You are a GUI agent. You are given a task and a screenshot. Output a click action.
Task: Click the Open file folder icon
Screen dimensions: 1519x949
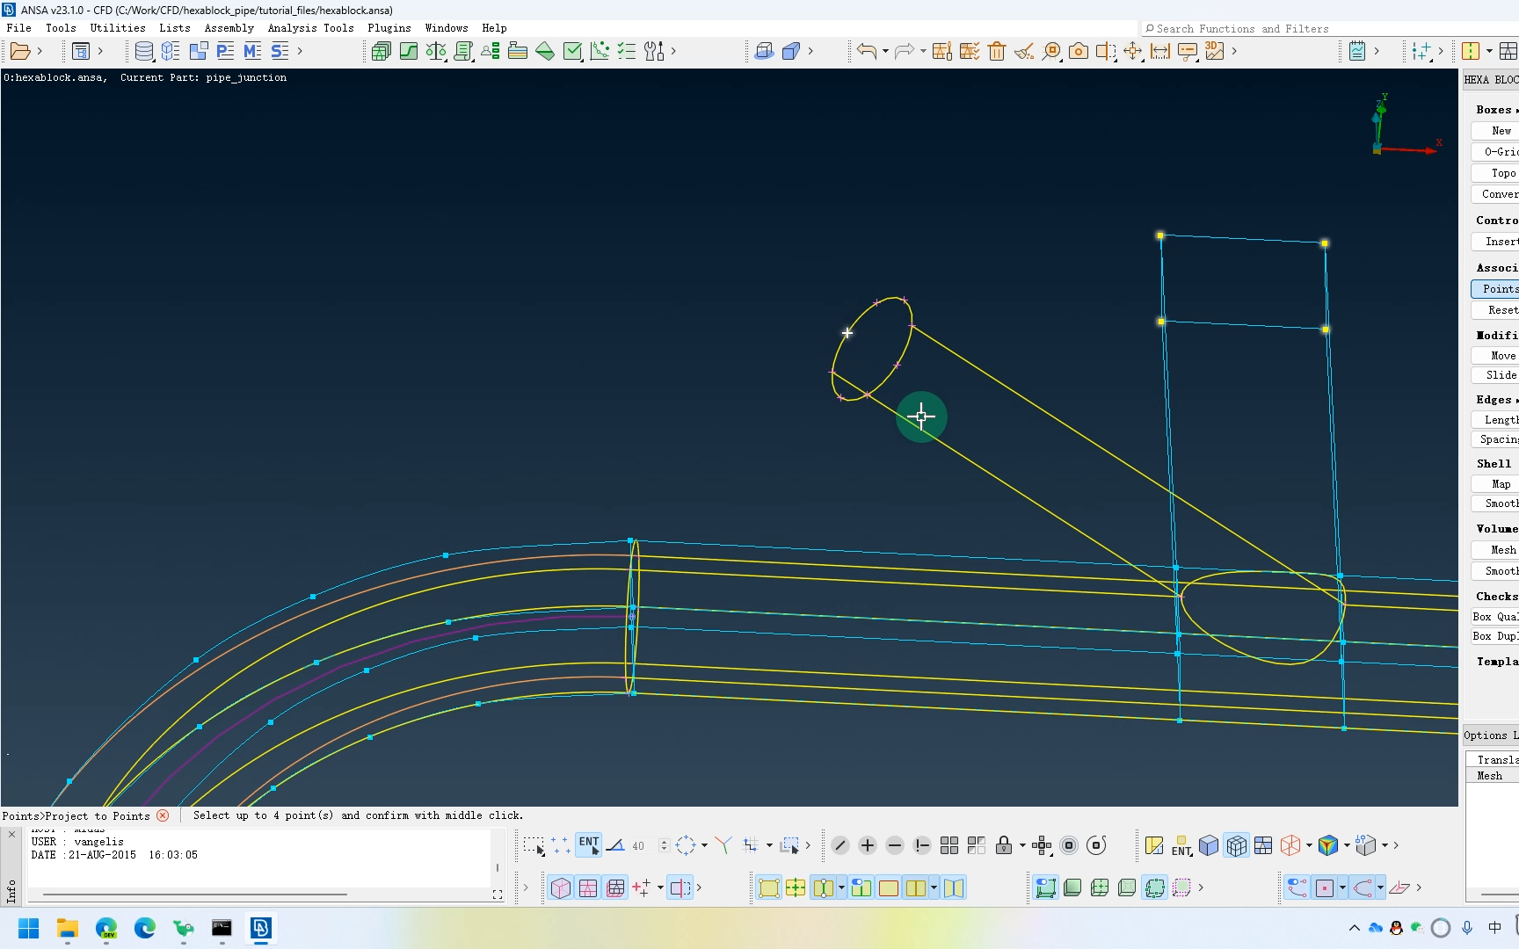click(x=20, y=51)
